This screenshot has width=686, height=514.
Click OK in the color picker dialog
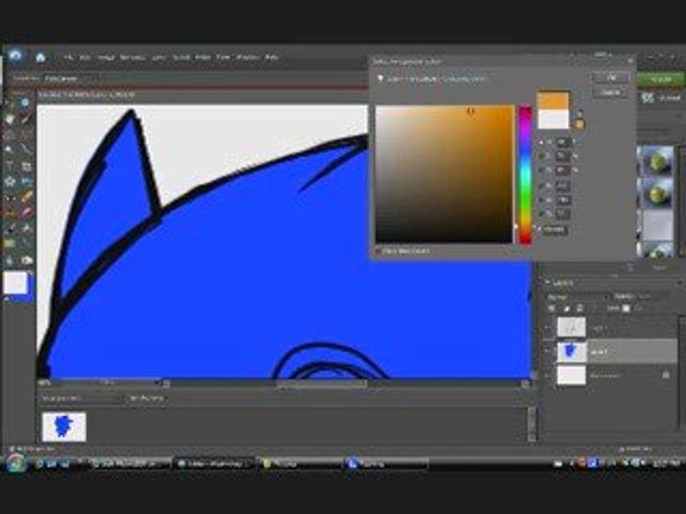(611, 78)
